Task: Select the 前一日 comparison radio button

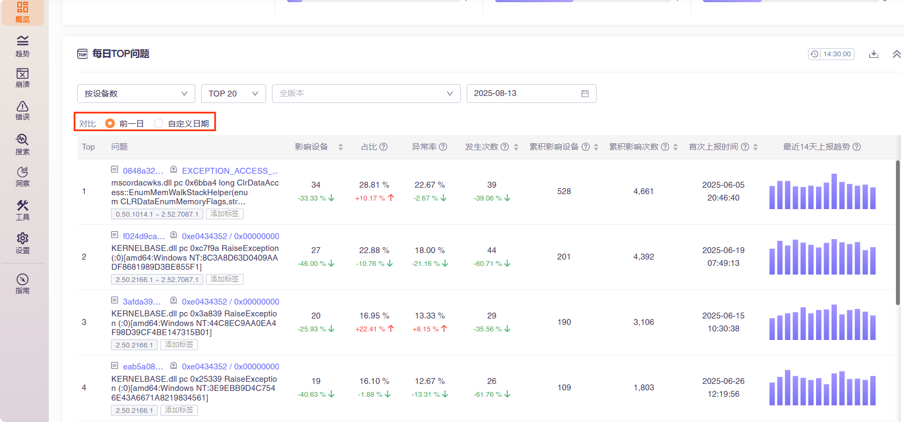Action: coord(110,123)
